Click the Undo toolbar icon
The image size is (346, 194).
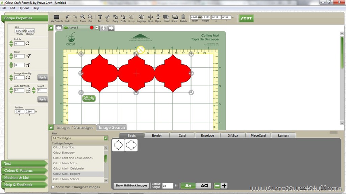(67, 18)
